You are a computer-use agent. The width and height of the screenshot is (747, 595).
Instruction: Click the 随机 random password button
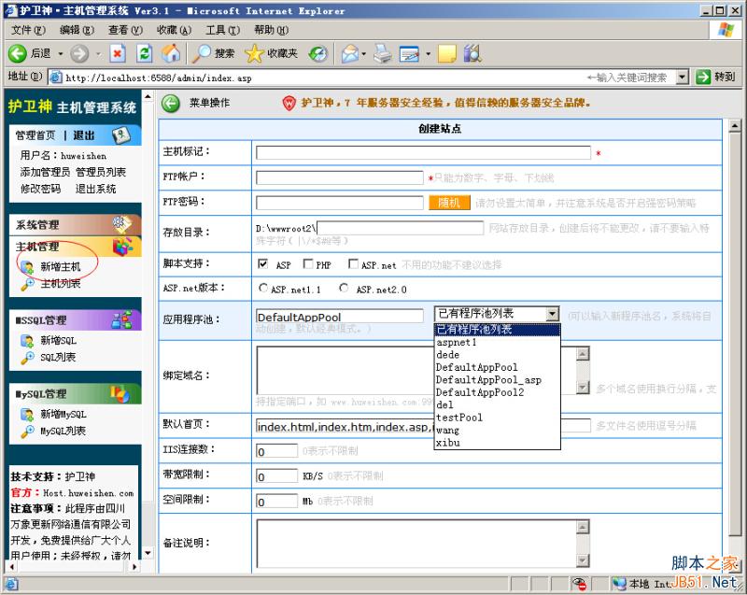coord(448,203)
